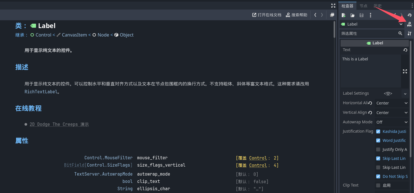Load a resource with folder icon
Viewport: 414px width, 193px height.
pyautogui.click(x=352, y=15)
